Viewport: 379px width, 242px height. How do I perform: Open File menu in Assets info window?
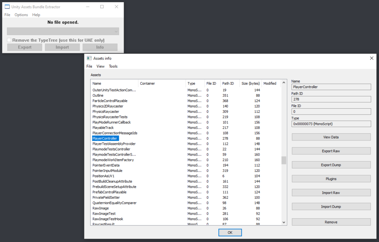89,66
